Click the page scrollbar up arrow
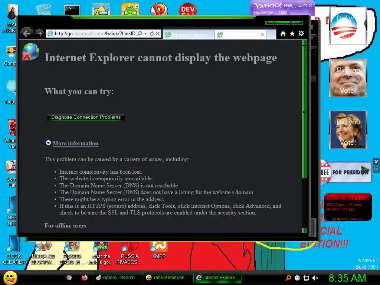This screenshot has height=285, width=380. point(305,43)
